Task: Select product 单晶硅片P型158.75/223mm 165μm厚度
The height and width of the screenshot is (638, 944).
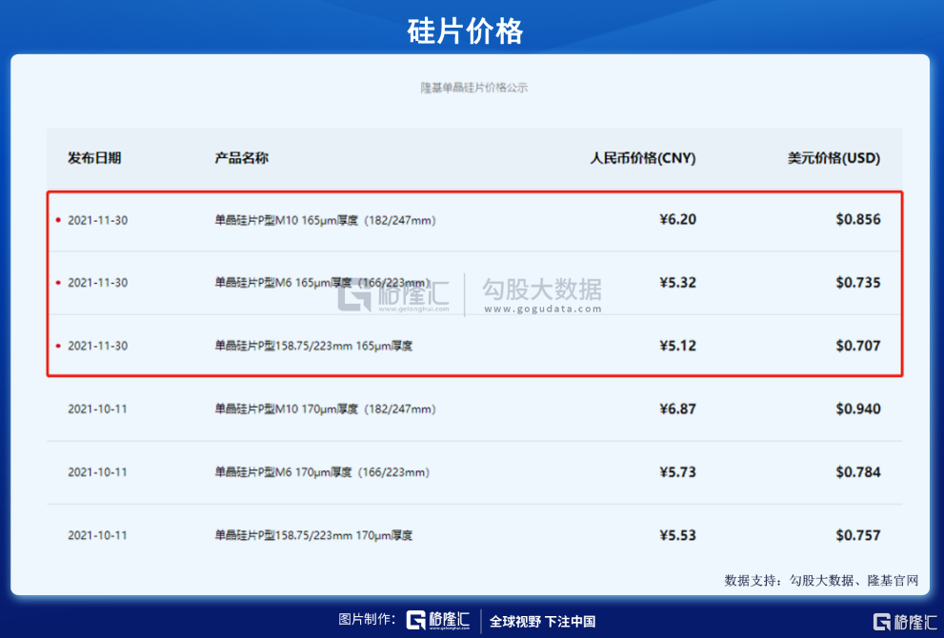Action: 313,346
